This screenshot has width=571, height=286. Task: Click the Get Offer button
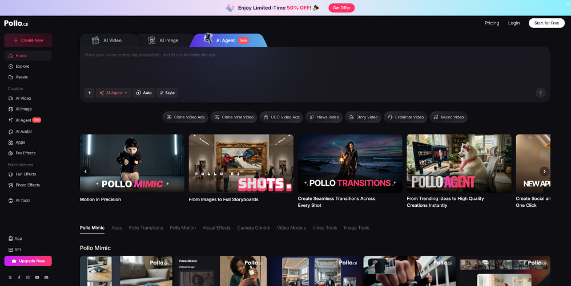click(x=341, y=7)
